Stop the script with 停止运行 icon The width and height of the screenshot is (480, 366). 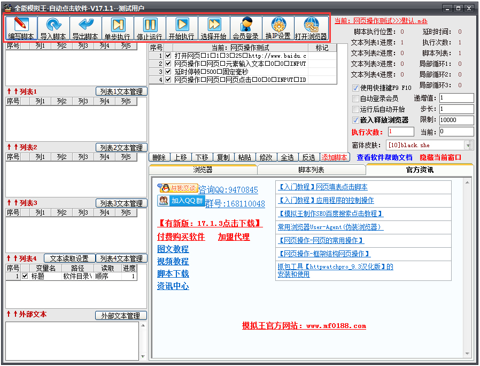pyautogui.click(x=149, y=26)
